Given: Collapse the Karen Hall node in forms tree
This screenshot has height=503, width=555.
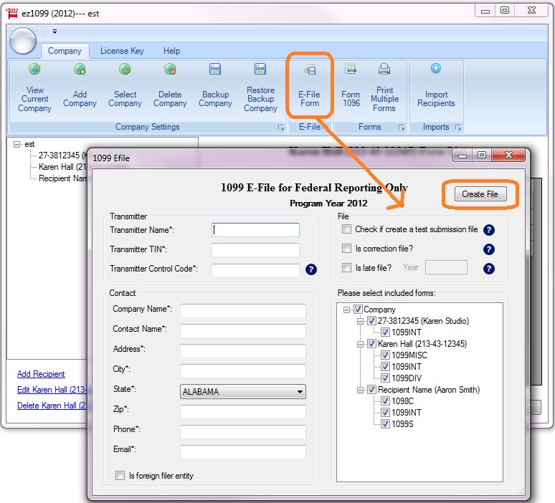Looking at the screenshot, I should tap(360, 344).
